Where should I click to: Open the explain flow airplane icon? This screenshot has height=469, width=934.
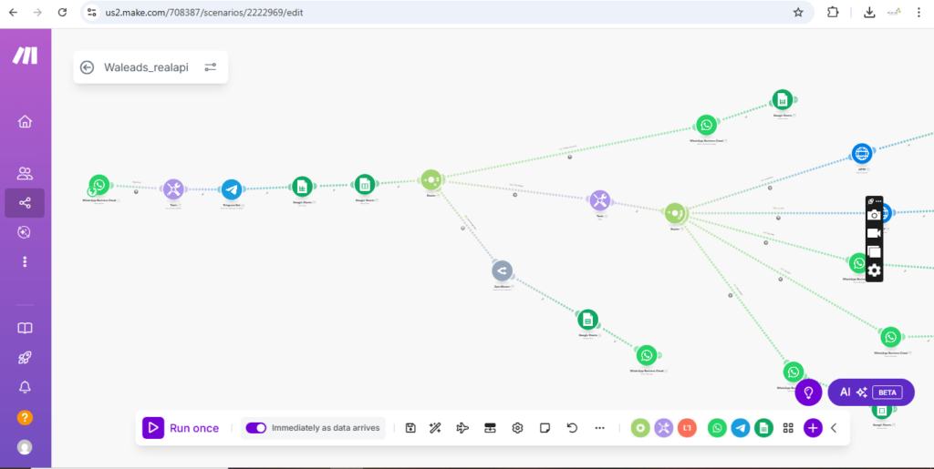coord(462,428)
